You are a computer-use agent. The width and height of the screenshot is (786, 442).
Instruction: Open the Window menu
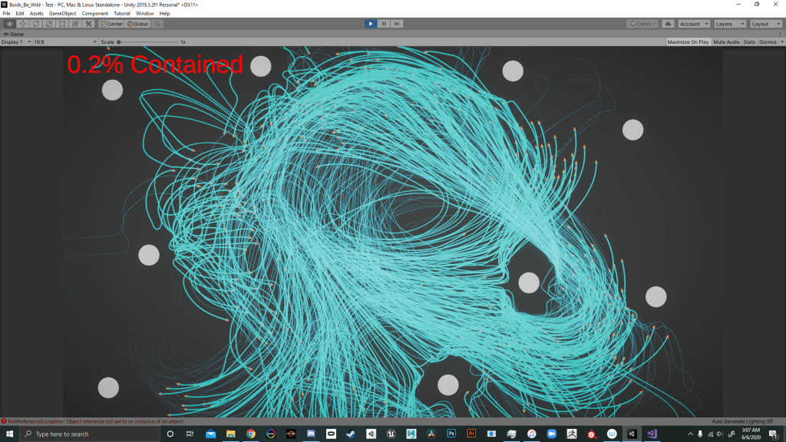tap(144, 14)
